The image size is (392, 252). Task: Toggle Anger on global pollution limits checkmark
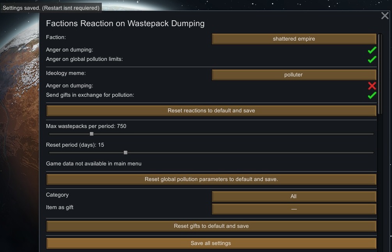(372, 60)
